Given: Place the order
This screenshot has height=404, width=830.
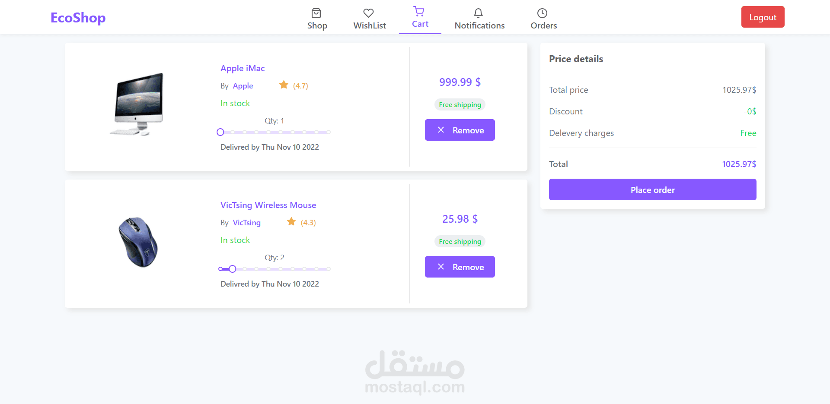Looking at the screenshot, I should tap(653, 189).
